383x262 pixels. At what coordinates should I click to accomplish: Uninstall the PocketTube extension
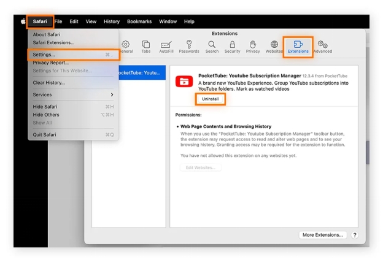click(210, 99)
